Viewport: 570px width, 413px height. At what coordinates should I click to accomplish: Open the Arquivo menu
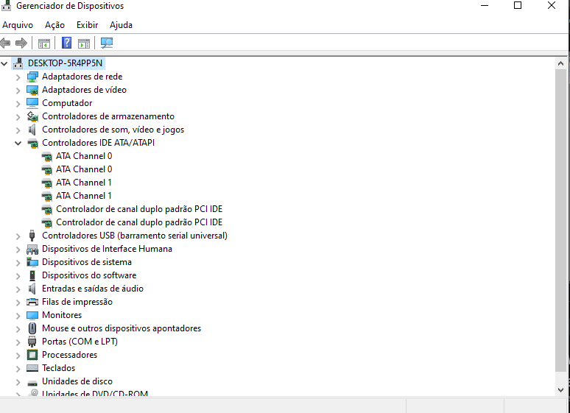18,25
